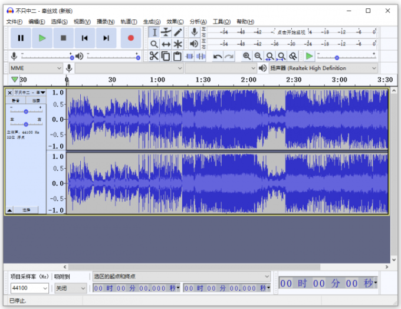Viewport: 401px width, 309px height.
Task: Toggle the track Solo button
Action: coord(36,100)
